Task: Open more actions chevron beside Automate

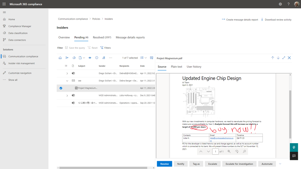Action: click(280, 164)
